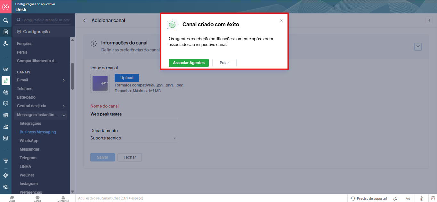Click the channel icon thumbnail
This screenshot has height=202, width=437.
pos(100,83)
